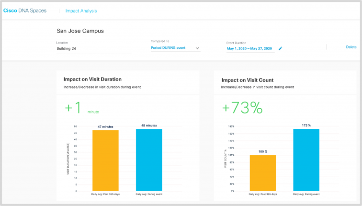Click the Delete link
This screenshot has height=206, width=362.
[351, 47]
